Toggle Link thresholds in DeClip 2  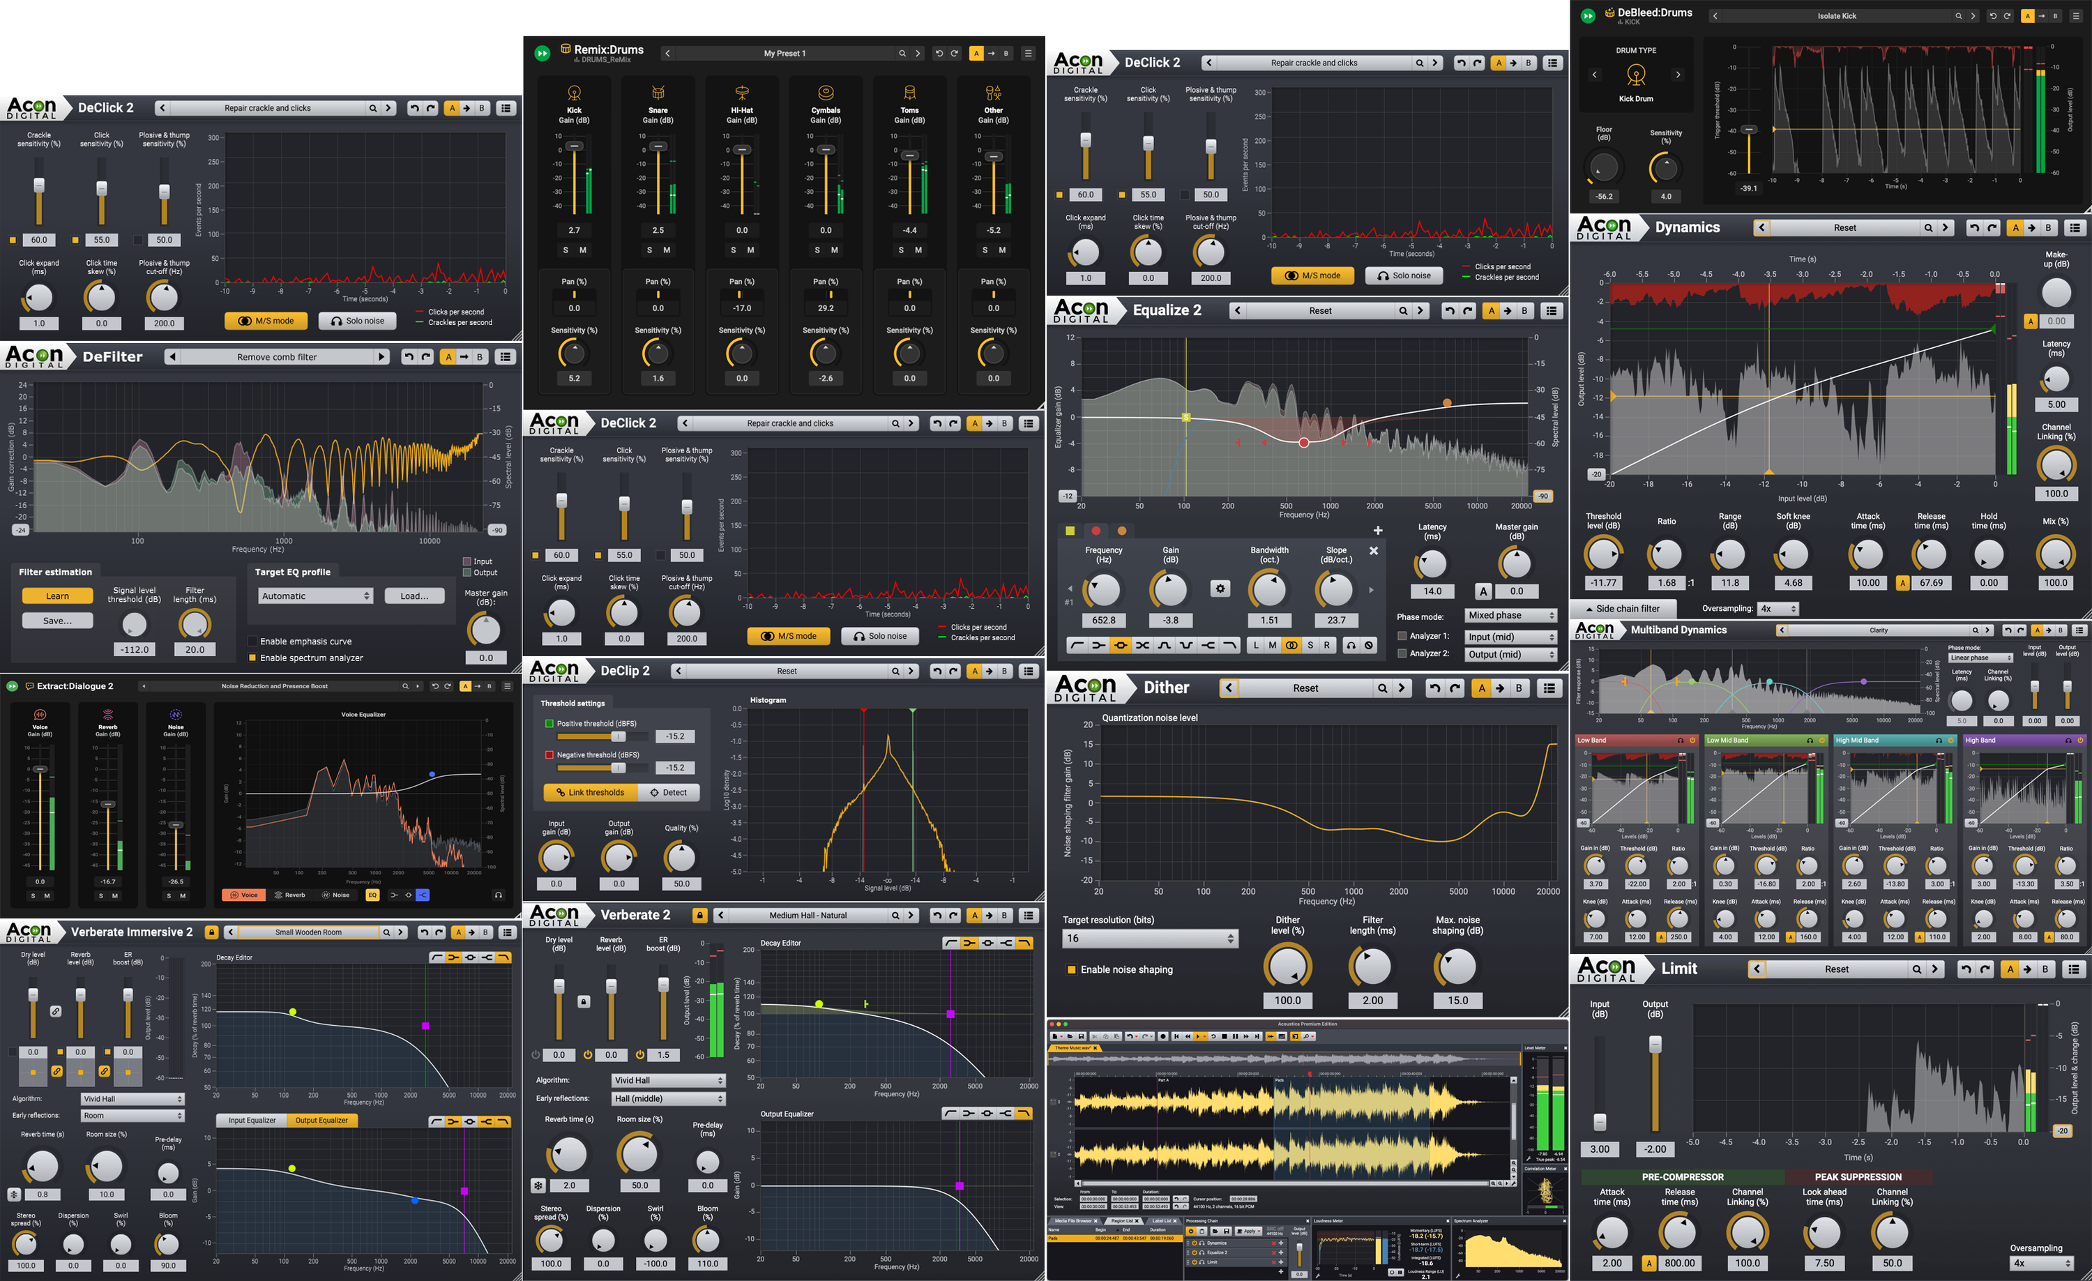click(590, 793)
